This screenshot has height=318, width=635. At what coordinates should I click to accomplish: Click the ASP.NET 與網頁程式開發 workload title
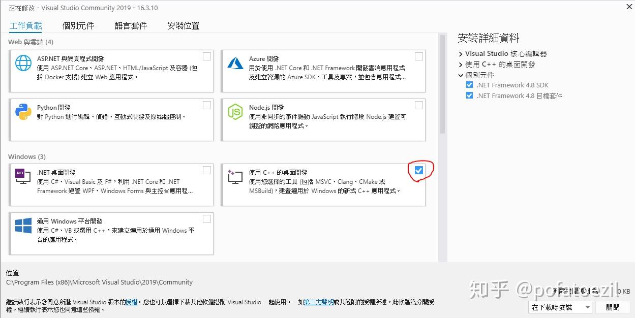[70, 59]
